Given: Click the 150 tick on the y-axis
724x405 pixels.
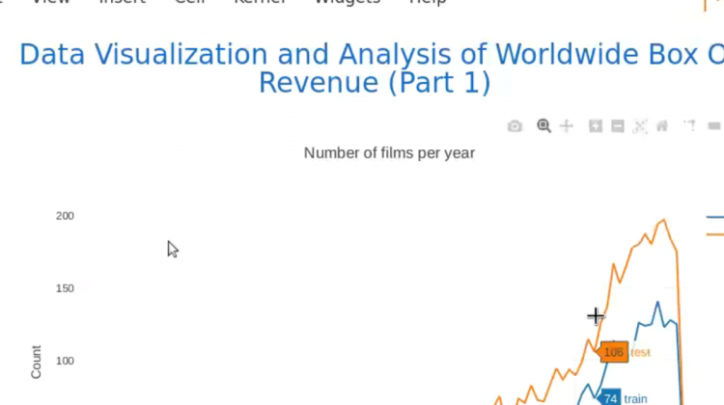Looking at the screenshot, I should [65, 288].
